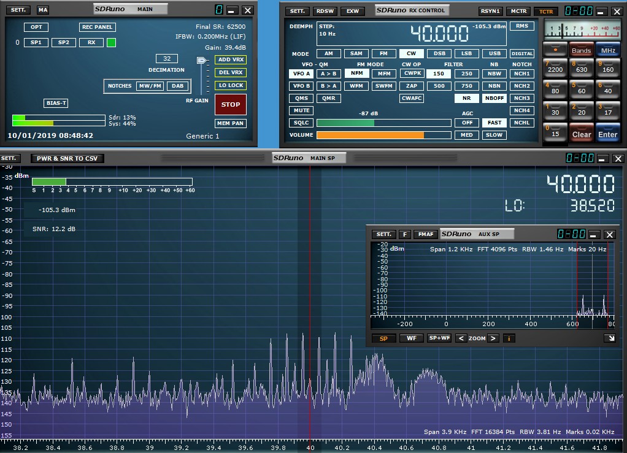This screenshot has width=627, height=453.
Task: Select the 150 Hz filter width
Action: tap(439, 74)
